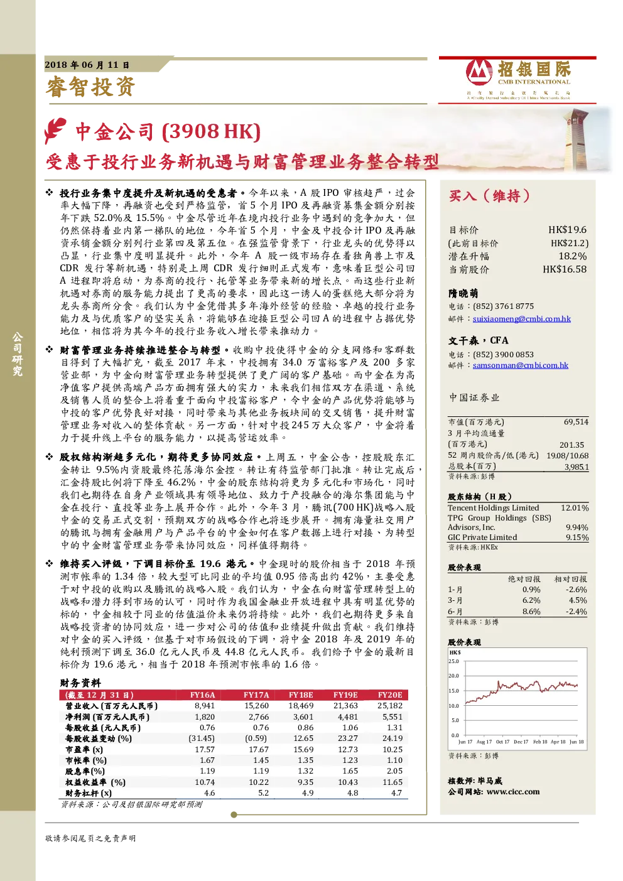This screenshot has width=623, height=881.
Task: Click the footer disclaimer 敬请参阅尾页之免责声明
Action: (x=90, y=838)
